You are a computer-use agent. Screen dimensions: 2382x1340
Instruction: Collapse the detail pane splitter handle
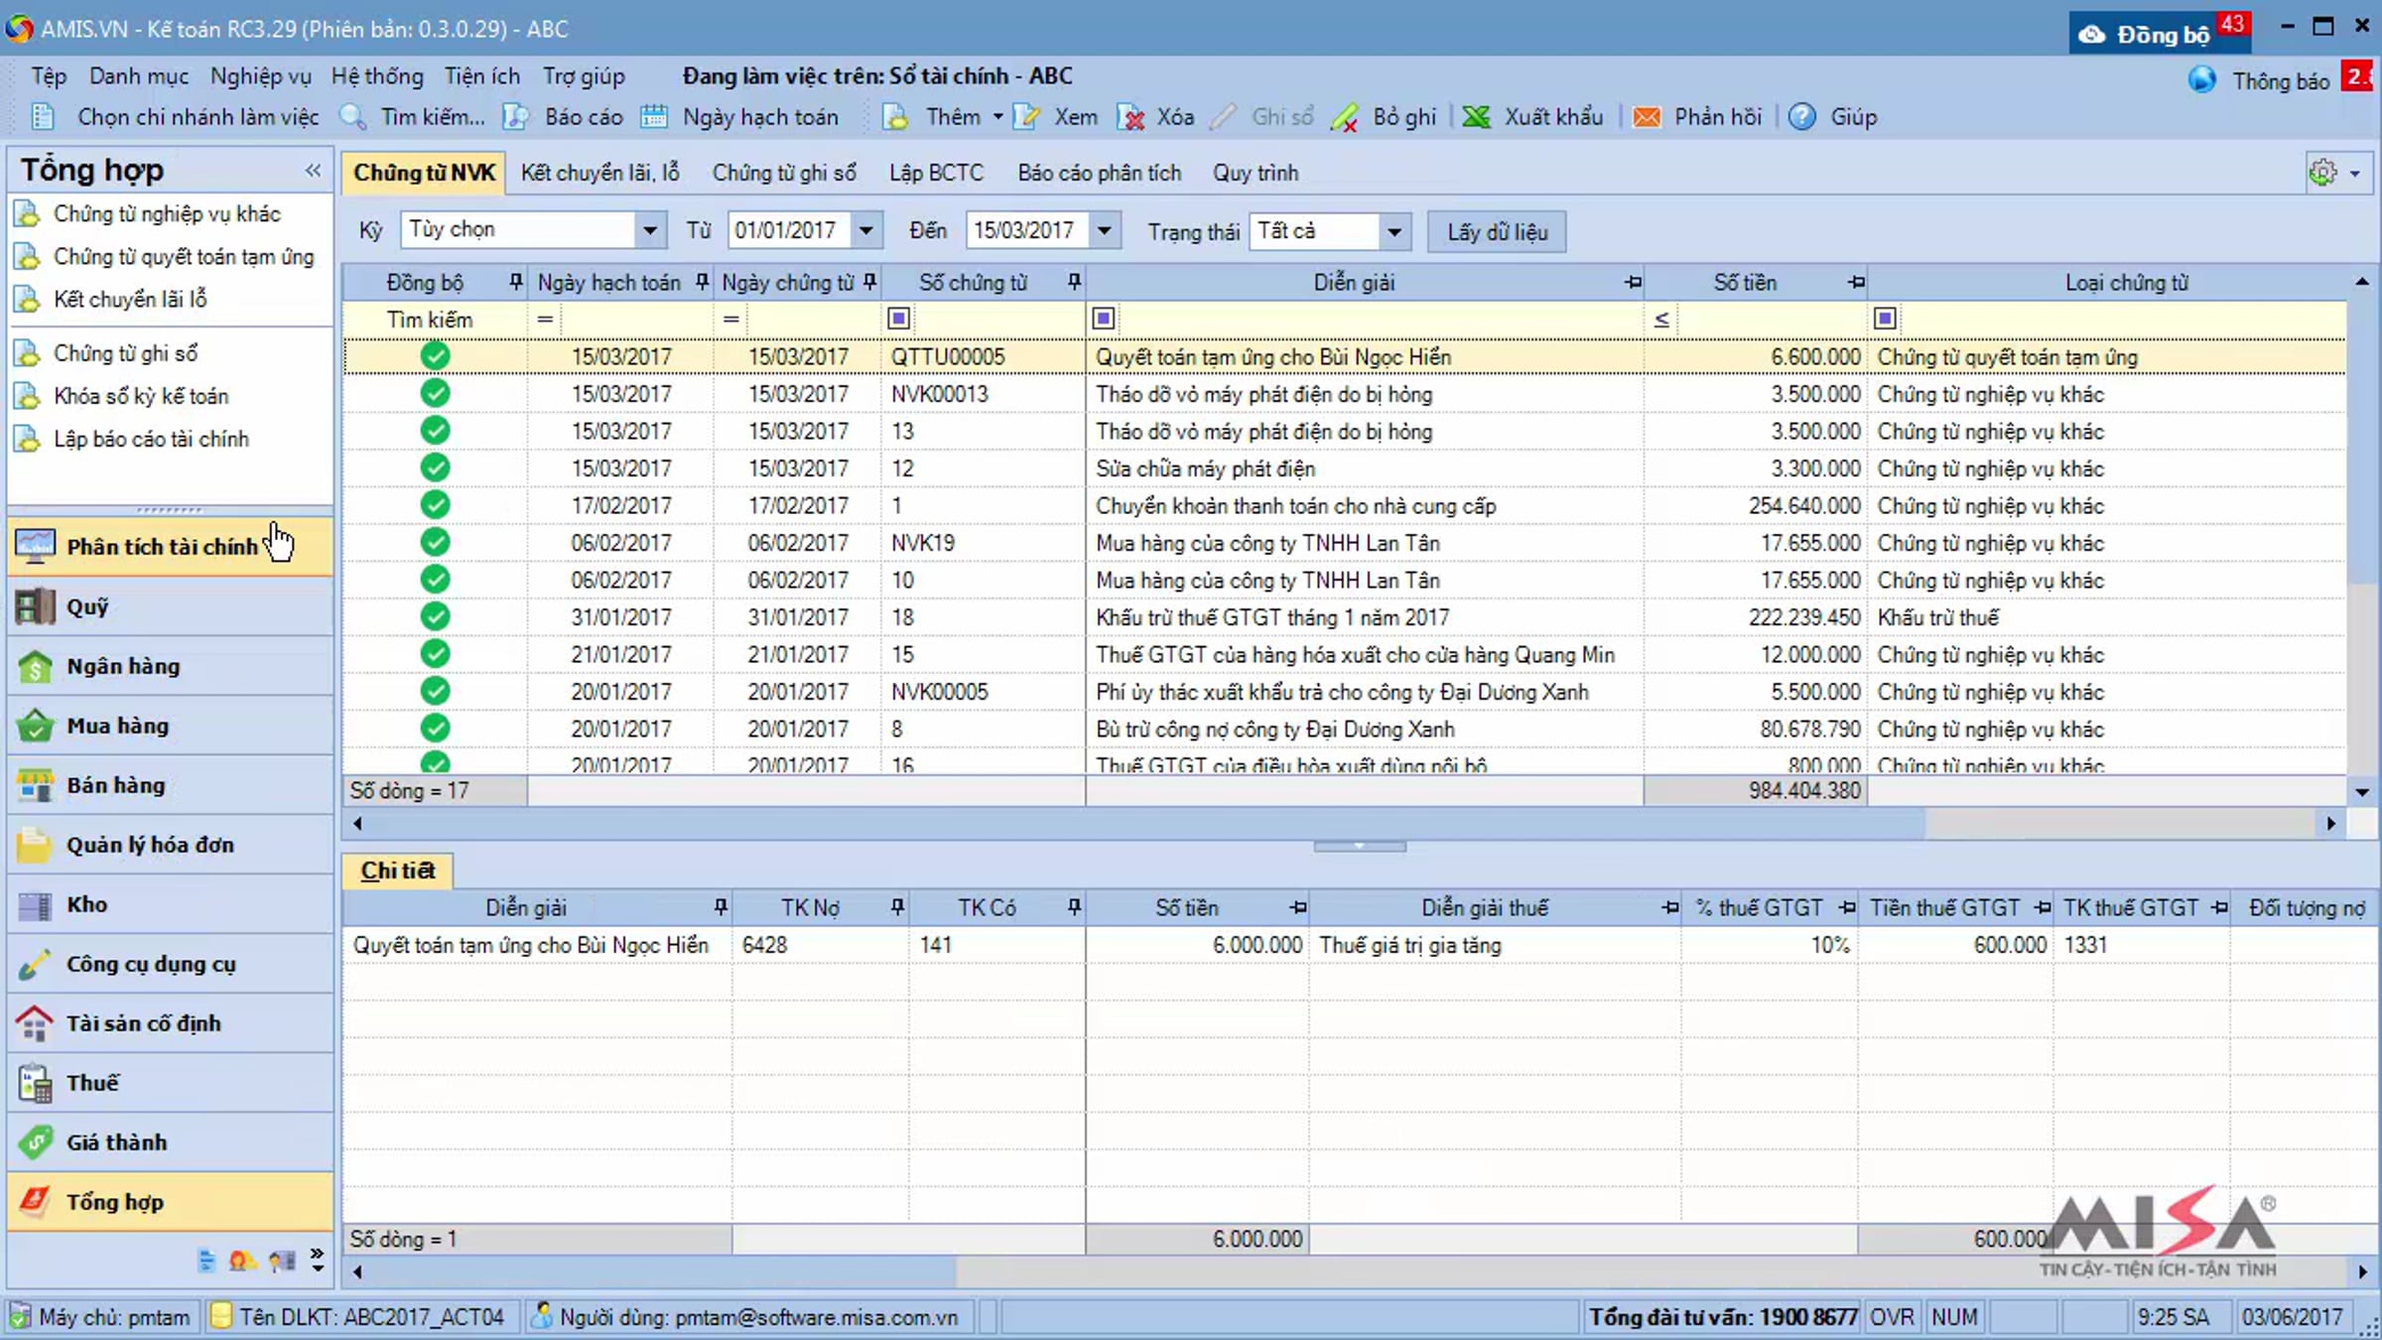pyautogui.click(x=1360, y=846)
